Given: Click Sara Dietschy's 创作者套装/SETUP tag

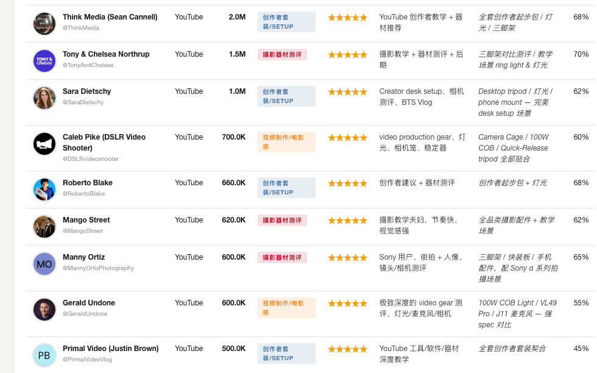Looking at the screenshot, I should [286, 96].
